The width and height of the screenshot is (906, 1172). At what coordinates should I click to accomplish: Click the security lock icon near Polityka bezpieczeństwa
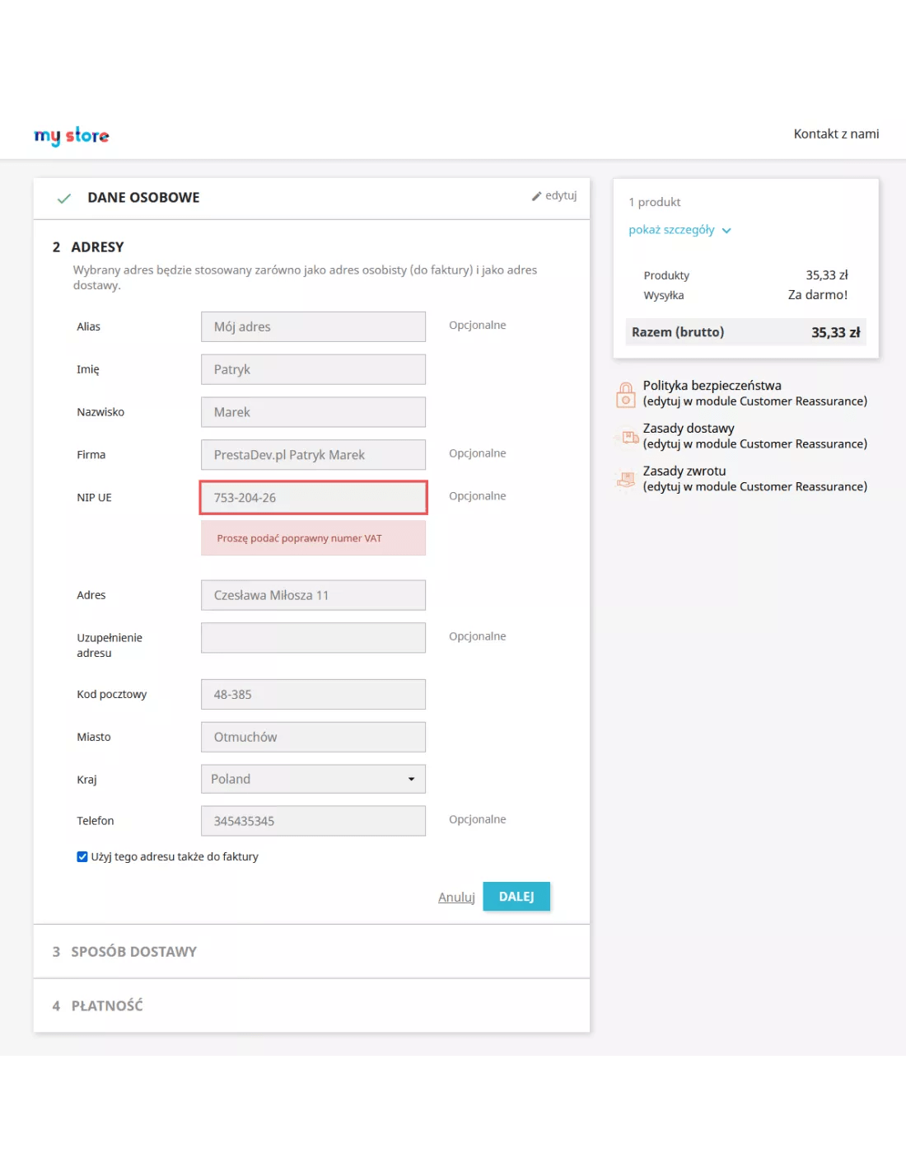(x=624, y=393)
